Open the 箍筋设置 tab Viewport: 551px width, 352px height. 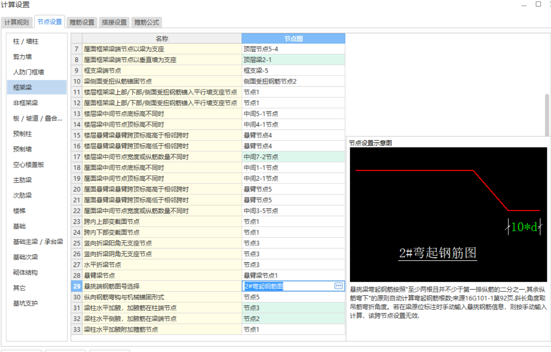[82, 22]
